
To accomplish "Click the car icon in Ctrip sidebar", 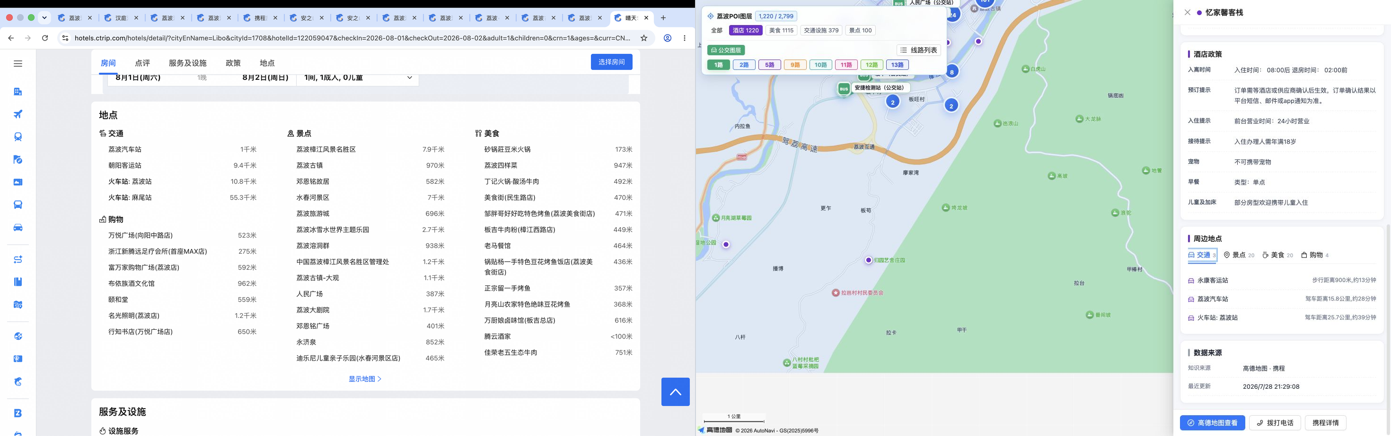I will click(x=18, y=227).
